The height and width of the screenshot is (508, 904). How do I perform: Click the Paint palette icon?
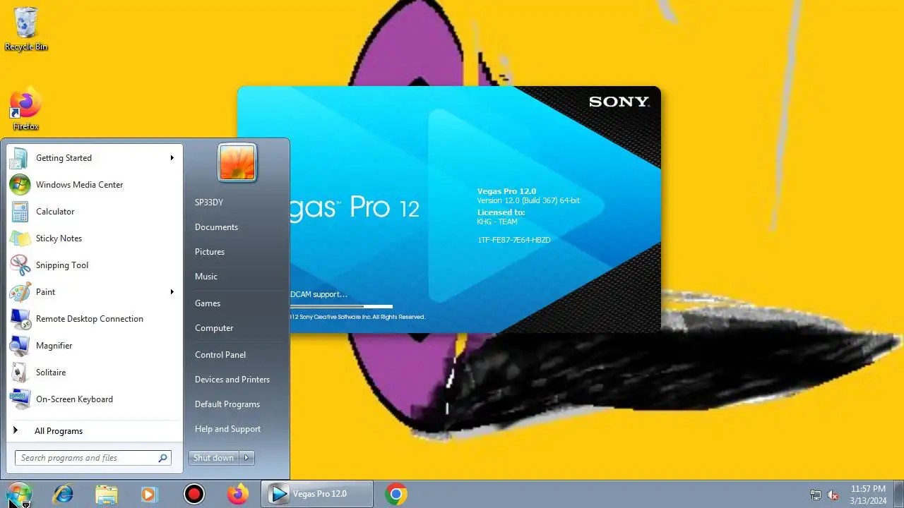pos(20,292)
